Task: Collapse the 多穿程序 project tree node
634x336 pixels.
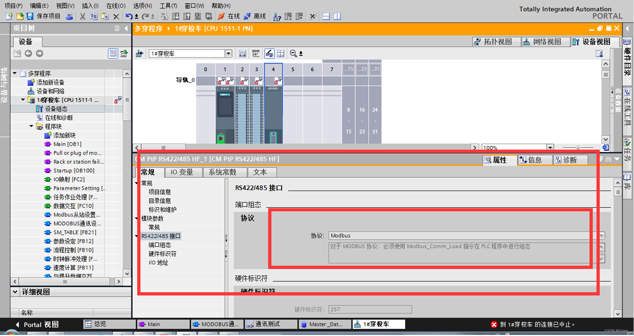Action: (x=15, y=73)
